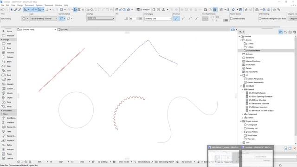
Task: Click the Undo icon in the toolbar
Action: point(3,10)
